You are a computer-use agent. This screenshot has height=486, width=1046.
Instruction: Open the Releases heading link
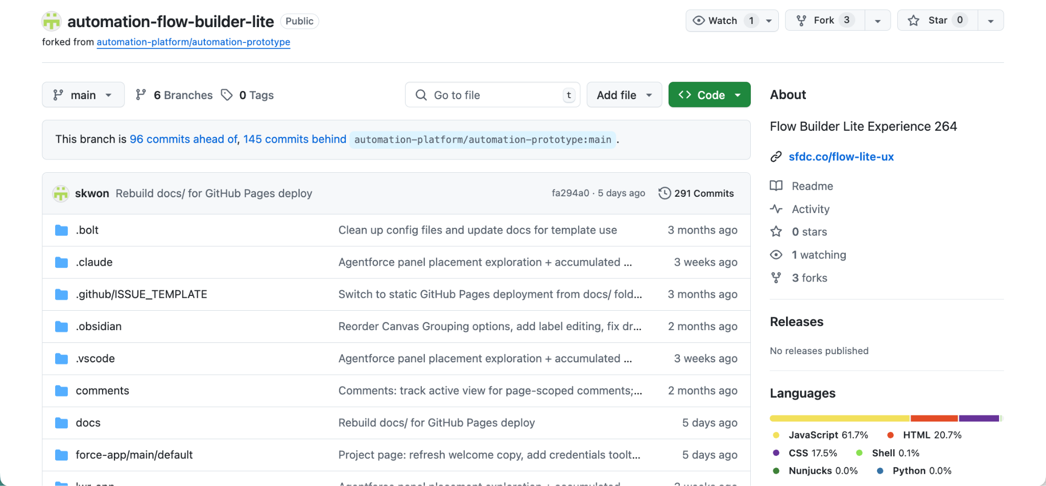tap(797, 322)
